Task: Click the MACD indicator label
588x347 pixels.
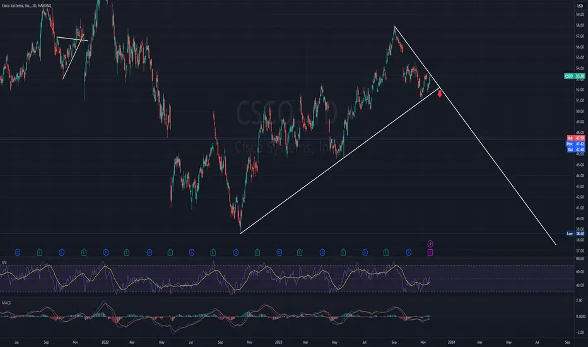Action: (6, 303)
